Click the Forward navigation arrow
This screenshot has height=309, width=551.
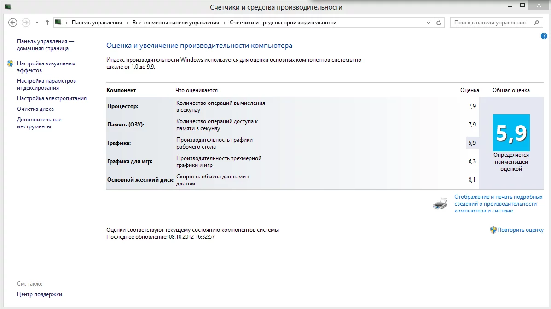26,23
